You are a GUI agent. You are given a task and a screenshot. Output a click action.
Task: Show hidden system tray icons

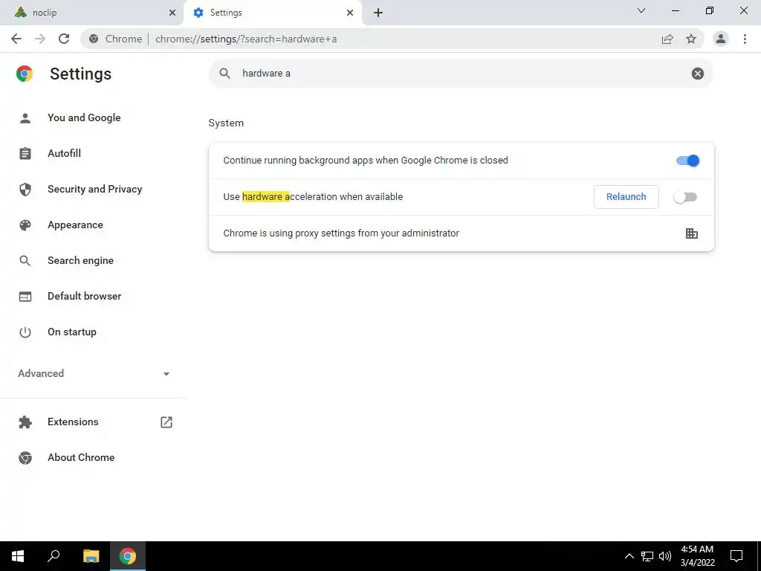coord(629,556)
